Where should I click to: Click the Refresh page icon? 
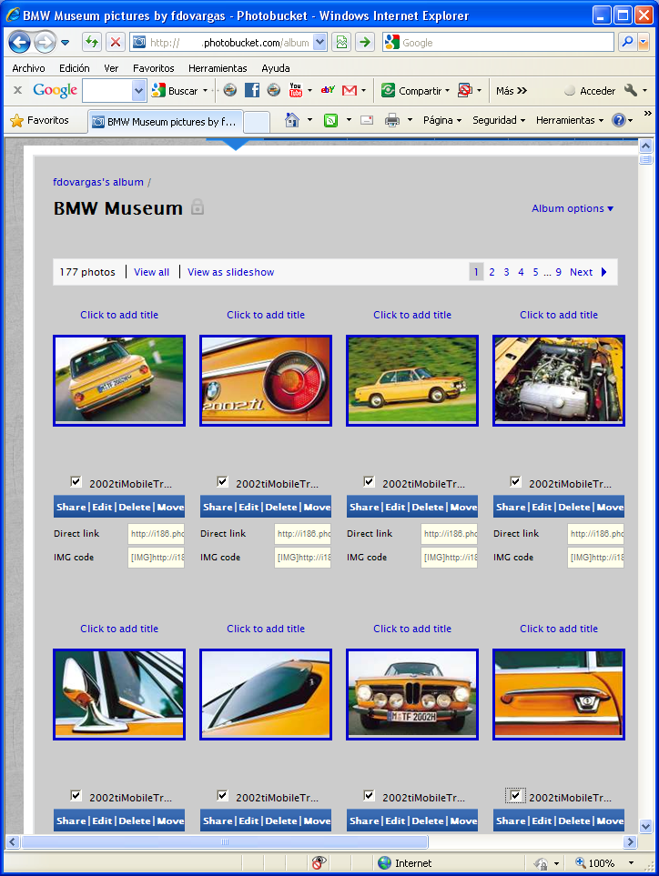point(92,43)
